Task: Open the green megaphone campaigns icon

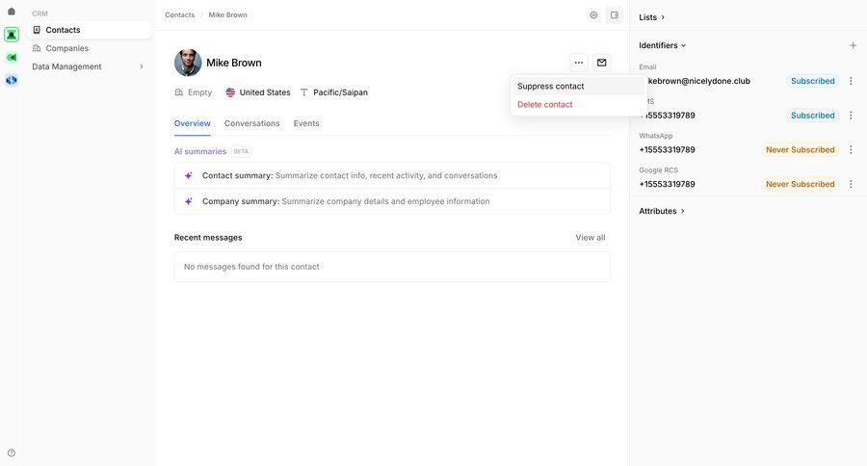Action: [x=11, y=58]
